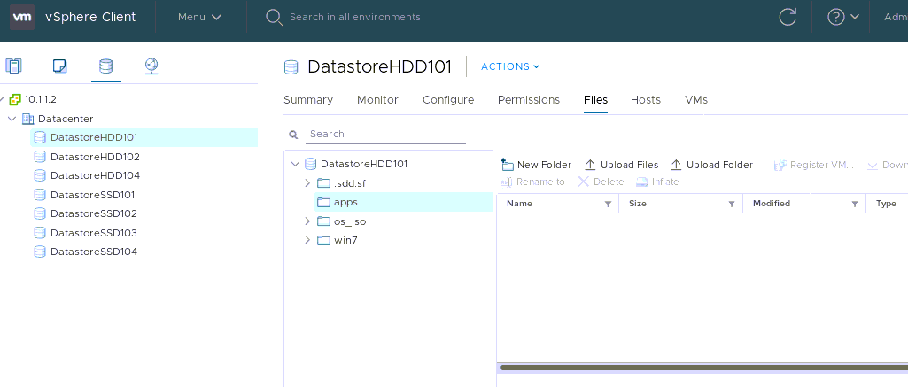Open the Modified column filter
Screen dimensions: 908x387
pyautogui.click(x=855, y=204)
